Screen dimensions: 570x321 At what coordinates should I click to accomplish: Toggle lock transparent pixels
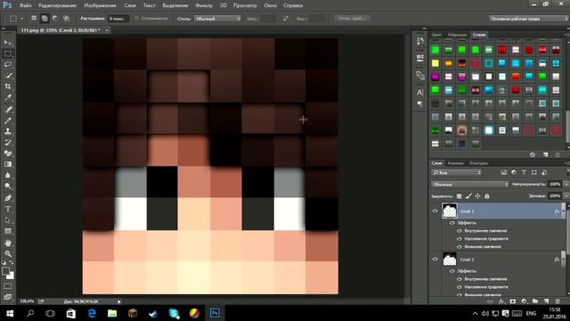tap(460, 196)
